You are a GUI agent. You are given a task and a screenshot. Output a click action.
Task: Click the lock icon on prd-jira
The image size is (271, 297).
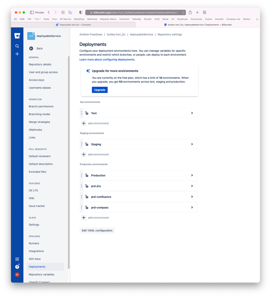(87, 186)
